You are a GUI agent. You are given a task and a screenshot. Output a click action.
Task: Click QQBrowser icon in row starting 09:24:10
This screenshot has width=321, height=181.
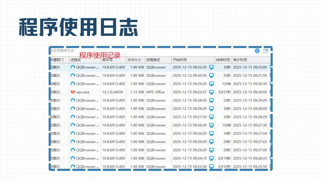[x=73, y=158]
